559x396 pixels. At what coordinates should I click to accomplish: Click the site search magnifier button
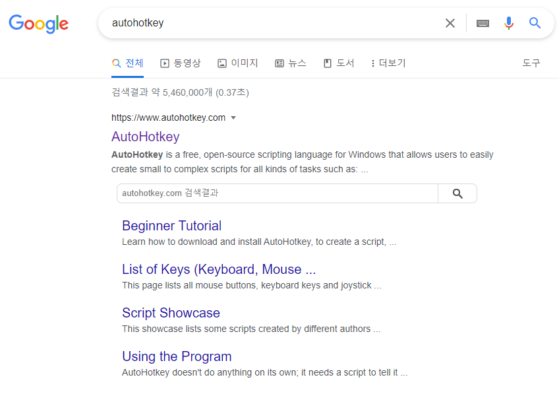[x=457, y=193]
